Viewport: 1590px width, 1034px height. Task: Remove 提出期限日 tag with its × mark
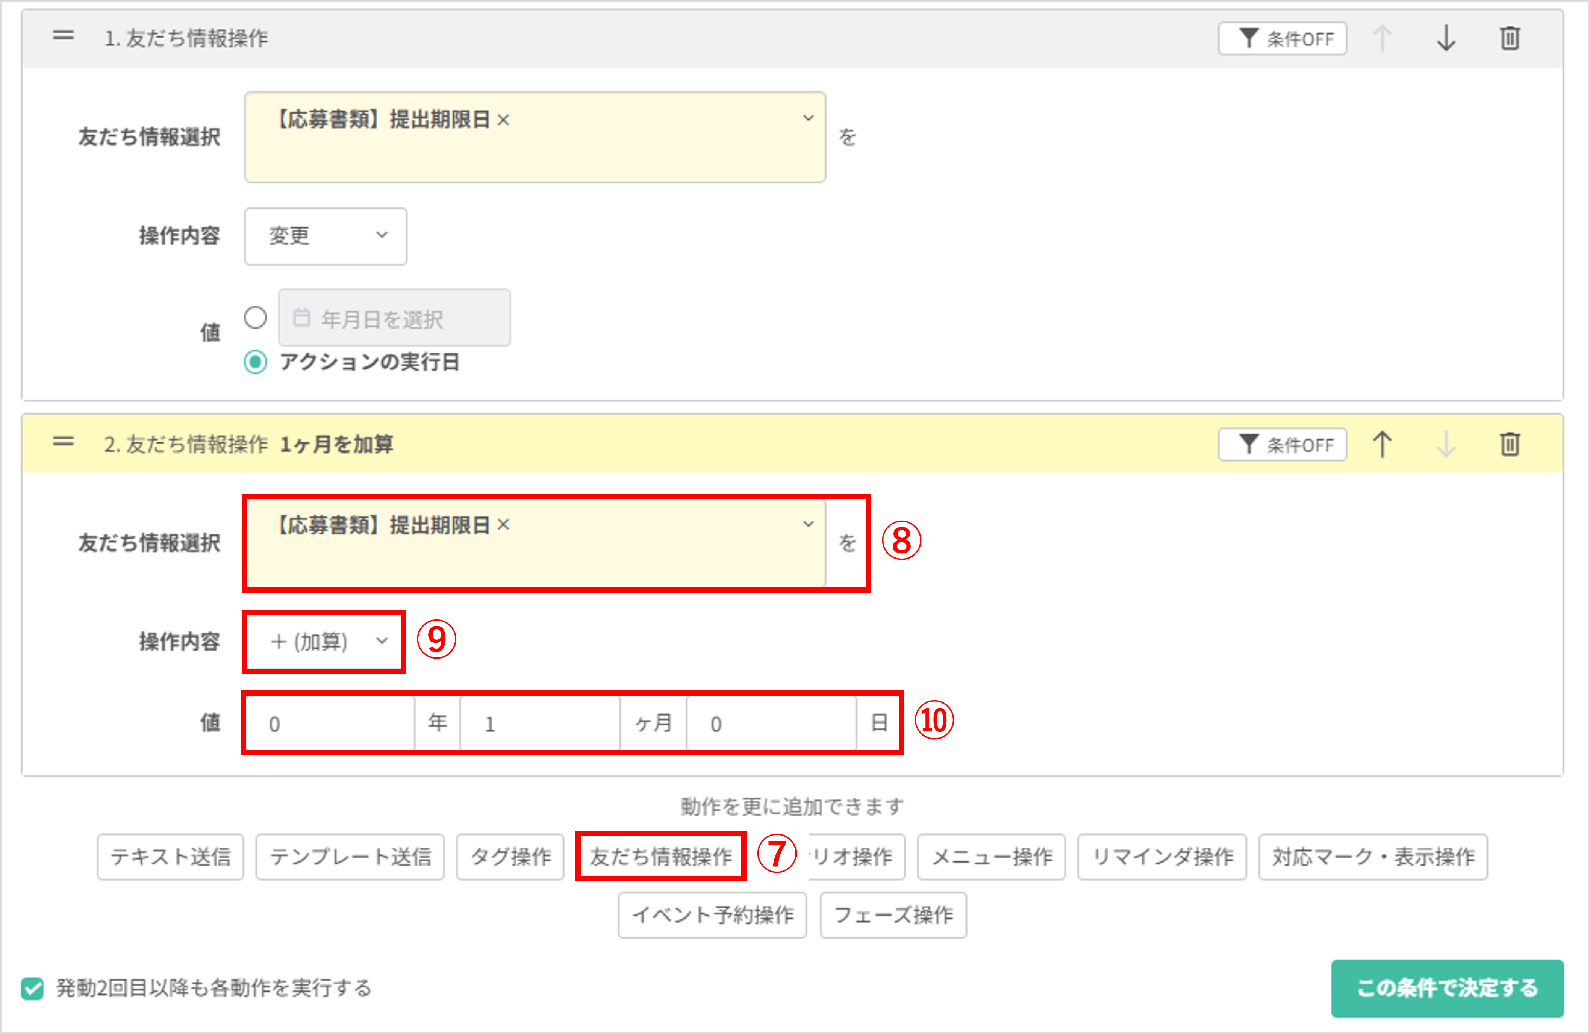[x=503, y=119]
